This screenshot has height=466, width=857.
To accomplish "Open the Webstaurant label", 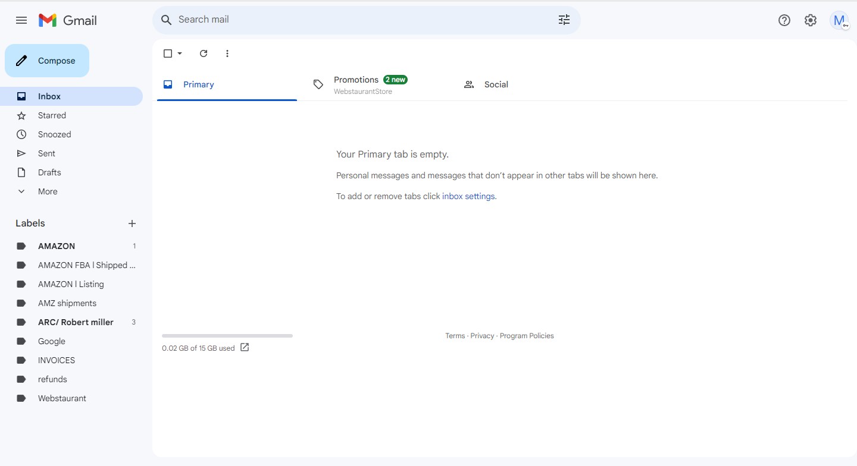I will pos(71,398).
